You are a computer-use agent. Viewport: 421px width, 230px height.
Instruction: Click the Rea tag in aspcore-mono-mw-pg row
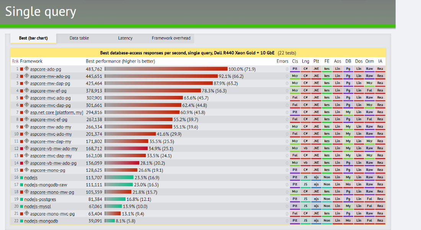tap(380, 192)
